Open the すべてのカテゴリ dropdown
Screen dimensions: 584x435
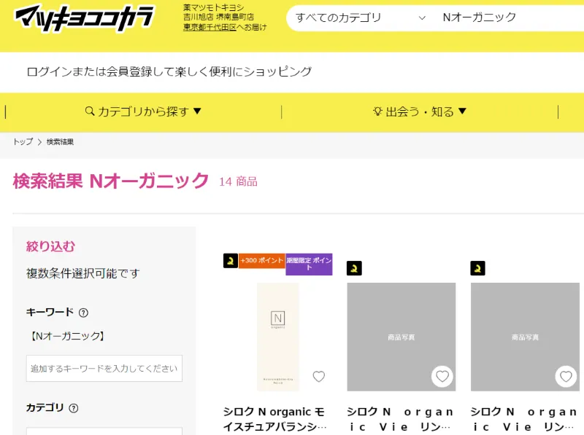tap(360, 17)
